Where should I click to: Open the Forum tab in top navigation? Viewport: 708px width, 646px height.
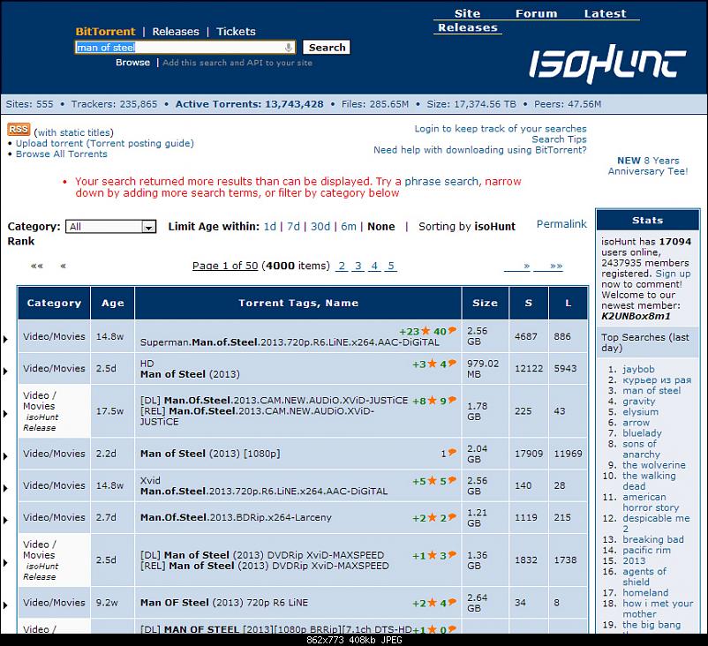[536, 13]
